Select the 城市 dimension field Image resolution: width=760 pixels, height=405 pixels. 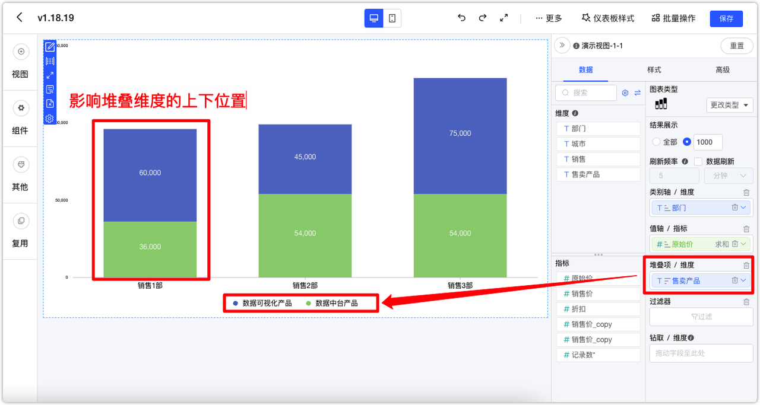tap(598, 143)
